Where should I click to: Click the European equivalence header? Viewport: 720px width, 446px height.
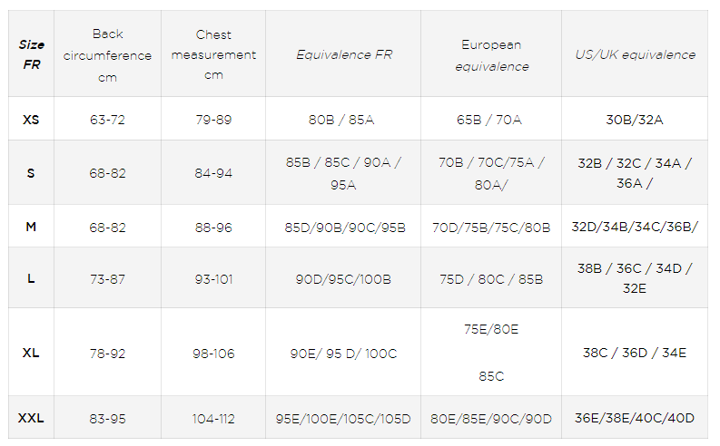(x=490, y=54)
